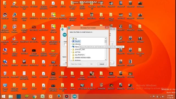The width and height of the screenshot is (176, 99).
Task: Switch to Bandicam recorder in taskbar
Action: pos(67,97)
